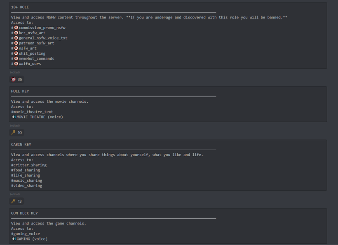Image resolution: width=338 pixels, height=245 pixels.
Task: Toggle the 18 emoji reaction with 35 votes
Action: (x=16, y=79)
